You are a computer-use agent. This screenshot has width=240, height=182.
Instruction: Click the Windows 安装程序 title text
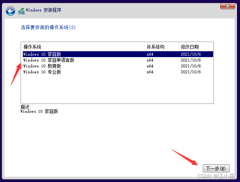click(44, 10)
